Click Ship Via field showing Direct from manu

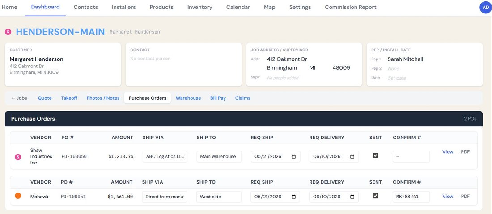coord(165,197)
